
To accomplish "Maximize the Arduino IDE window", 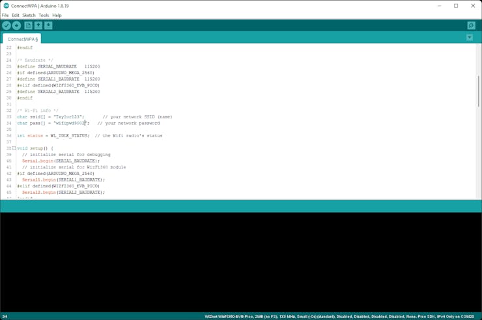I will 456,6.
